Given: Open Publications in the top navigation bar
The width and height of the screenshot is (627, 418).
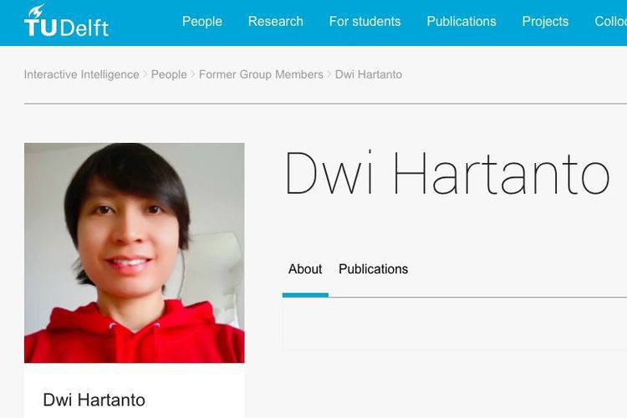Looking at the screenshot, I should tap(461, 21).
